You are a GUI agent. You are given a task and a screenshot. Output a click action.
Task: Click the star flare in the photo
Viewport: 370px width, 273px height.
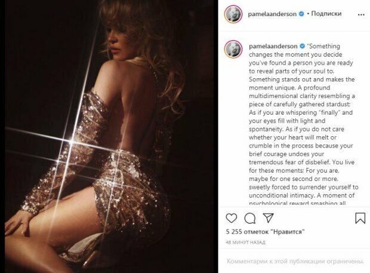pyautogui.click(x=71, y=142)
